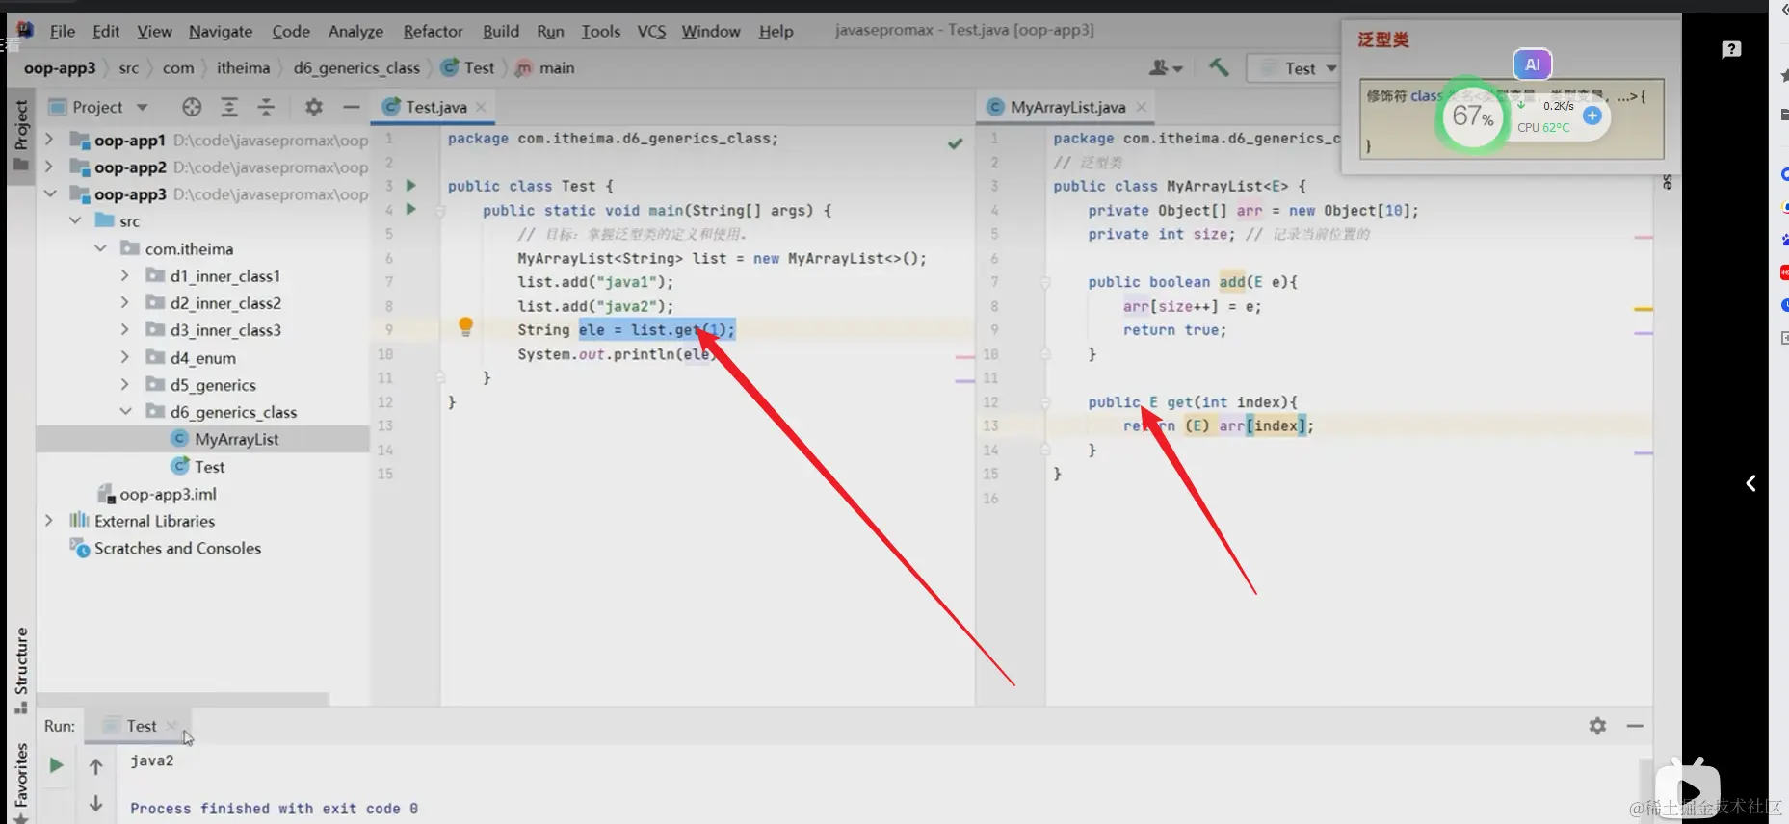Open the user account dropdown icon
This screenshot has width=1789, height=824.
[1165, 67]
